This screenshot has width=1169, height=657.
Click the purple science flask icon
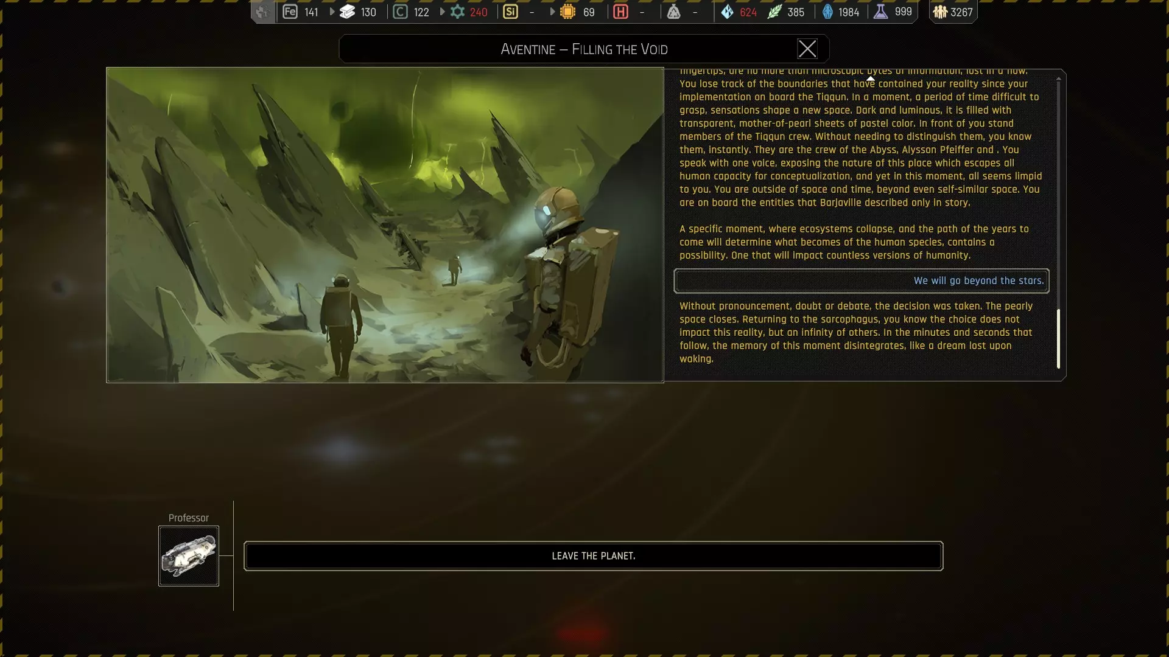click(x=880, y=12)
